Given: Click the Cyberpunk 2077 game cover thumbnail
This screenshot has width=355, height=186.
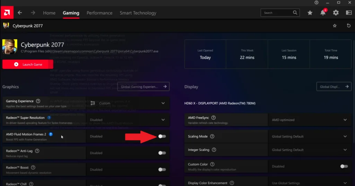Looking at the screenshot, I should [10, 47].
